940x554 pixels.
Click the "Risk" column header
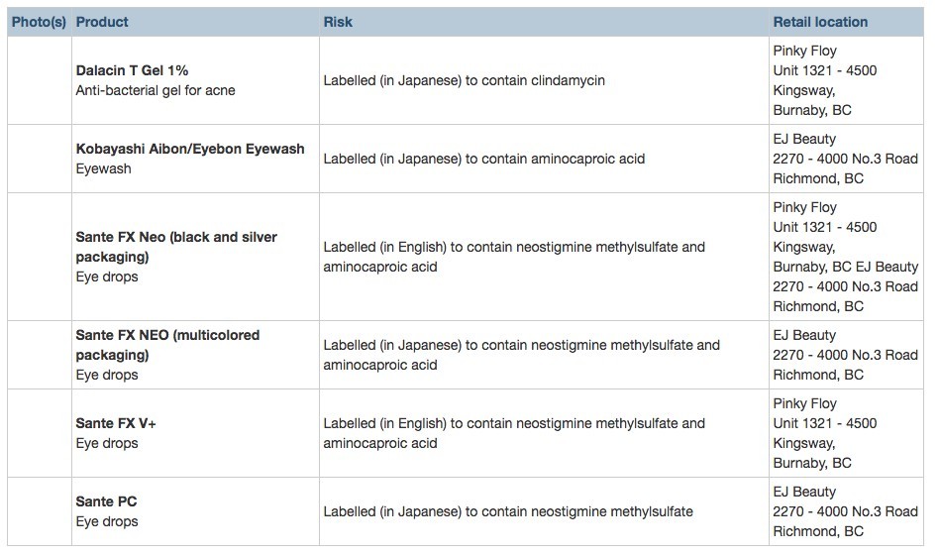338,22
